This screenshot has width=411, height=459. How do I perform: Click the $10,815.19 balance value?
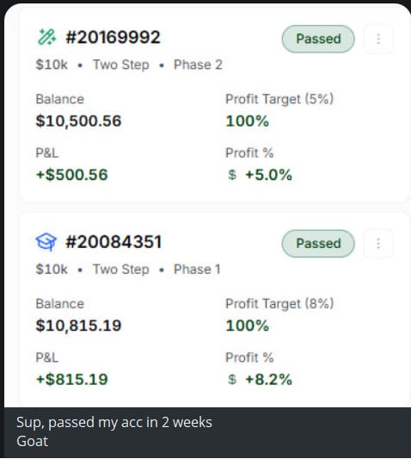pyautogui.click(x=78, y=326)
